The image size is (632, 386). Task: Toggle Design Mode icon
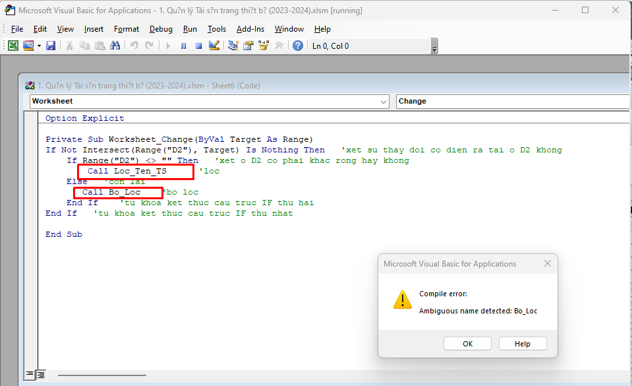point(214,46)
